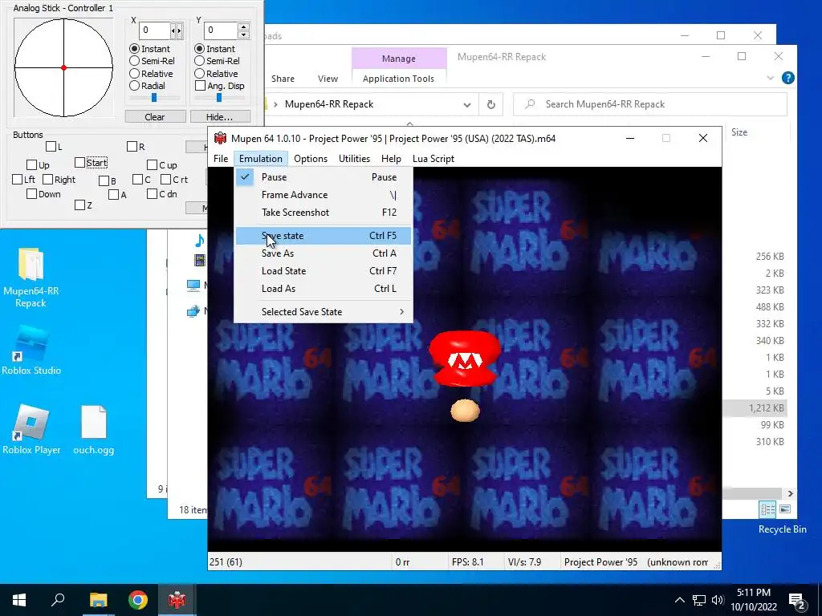This screenshot has width=822, height=616.
Task: Enable the Ang. Disp checkbox
Action: tap(200, 85)
